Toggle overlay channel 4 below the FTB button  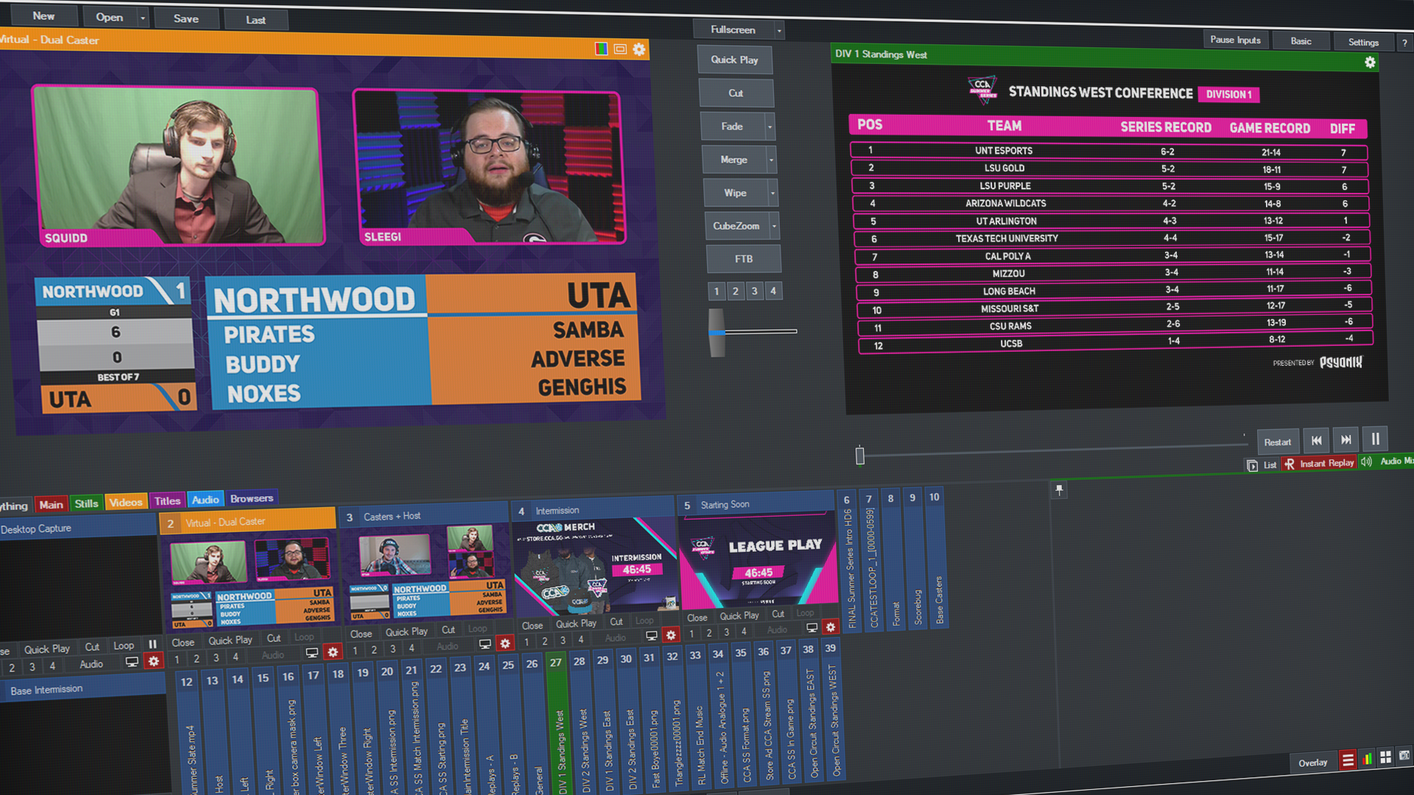click(773, 291)
